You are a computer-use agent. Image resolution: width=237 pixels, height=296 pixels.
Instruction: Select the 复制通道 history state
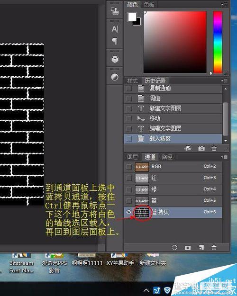173,89
